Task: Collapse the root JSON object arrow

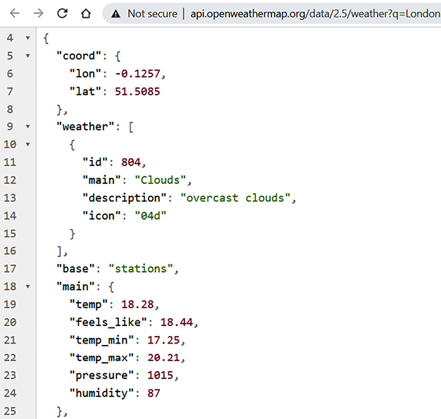Action: point(27,37)
